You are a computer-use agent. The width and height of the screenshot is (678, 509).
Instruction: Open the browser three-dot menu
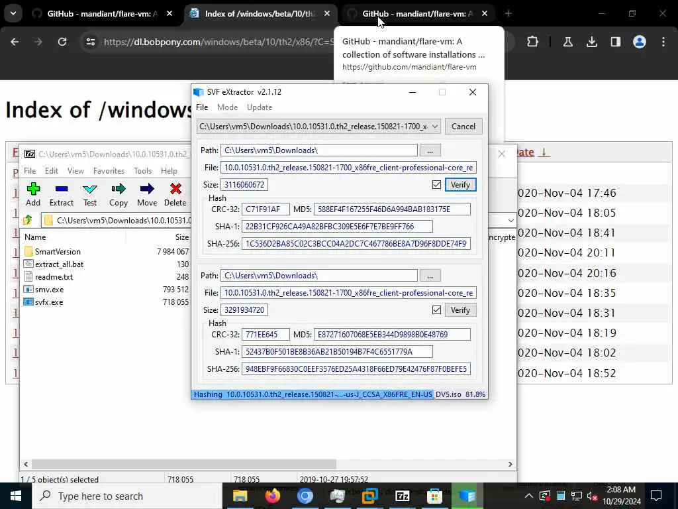click(x=663, y=42)
